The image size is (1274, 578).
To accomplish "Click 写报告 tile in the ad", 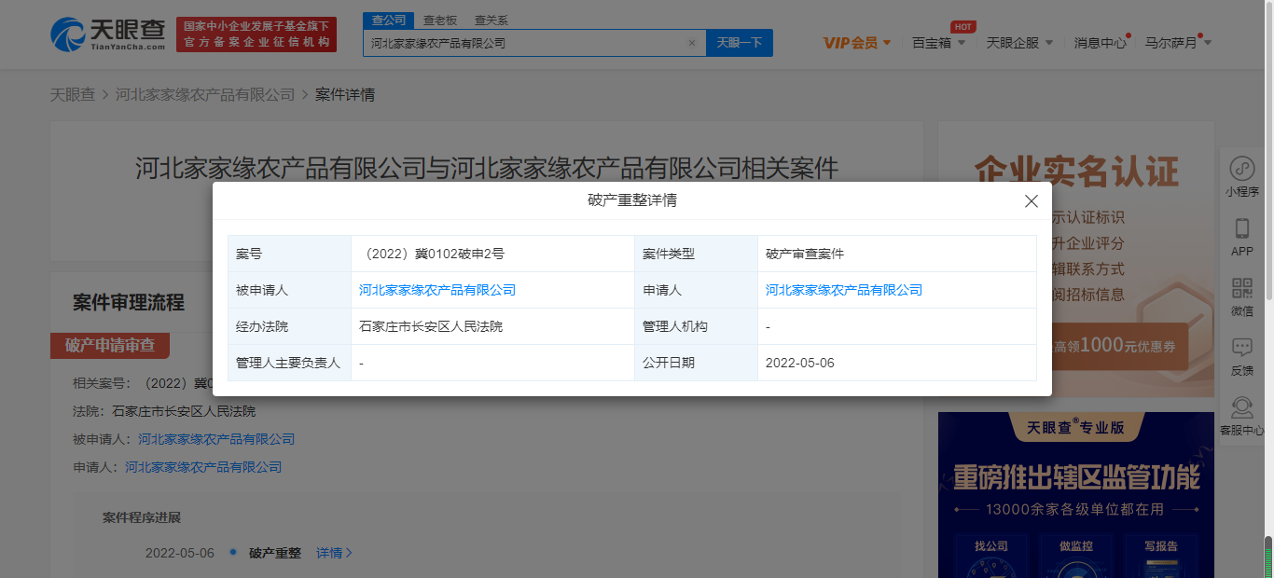I will pos(1161,557).
